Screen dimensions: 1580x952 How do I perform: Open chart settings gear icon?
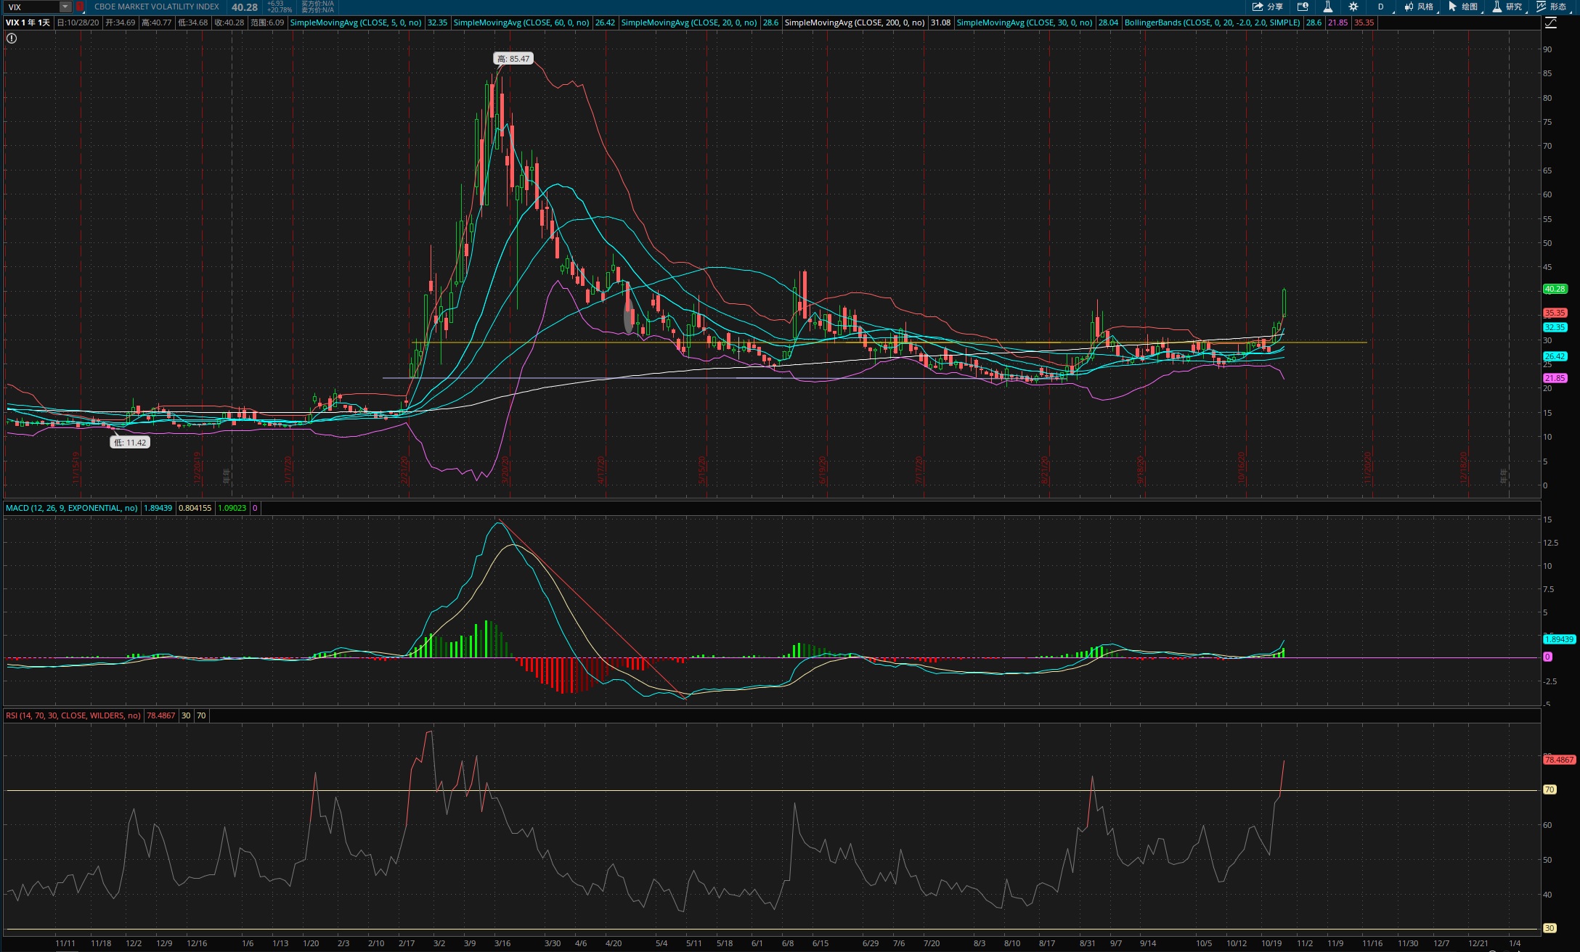(1353, 7)
